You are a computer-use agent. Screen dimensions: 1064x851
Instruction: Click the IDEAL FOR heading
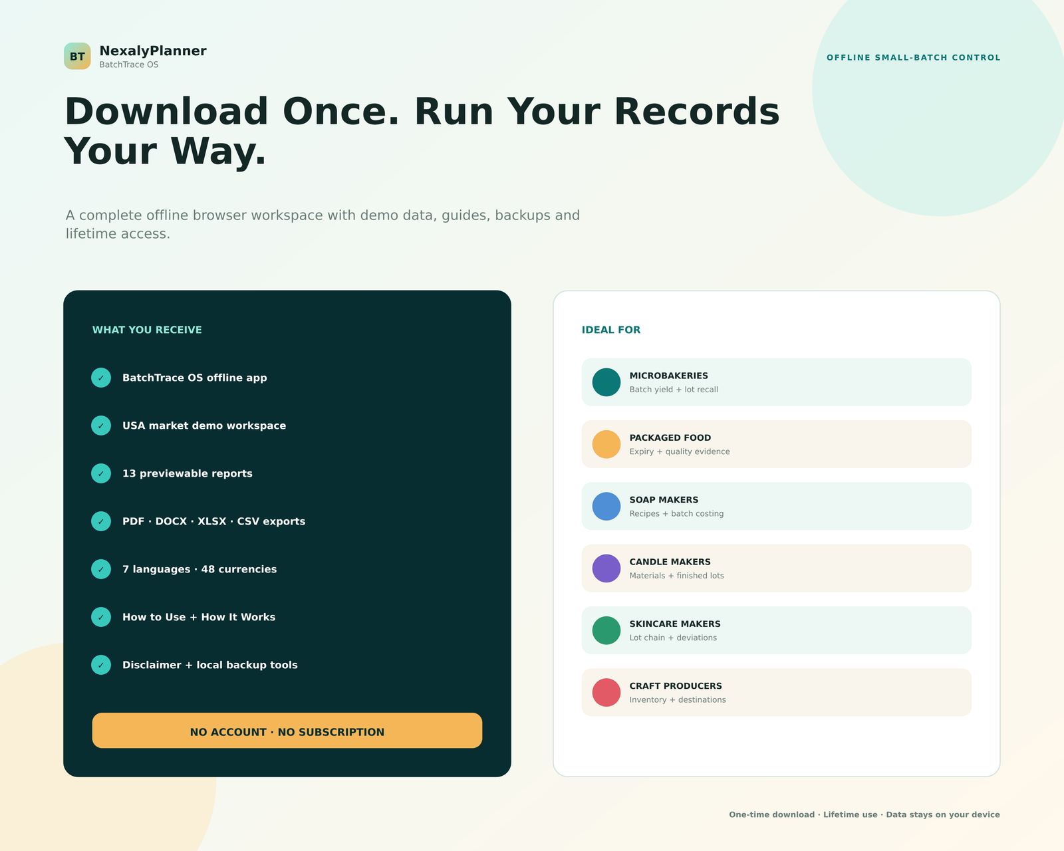click(611, 330)
